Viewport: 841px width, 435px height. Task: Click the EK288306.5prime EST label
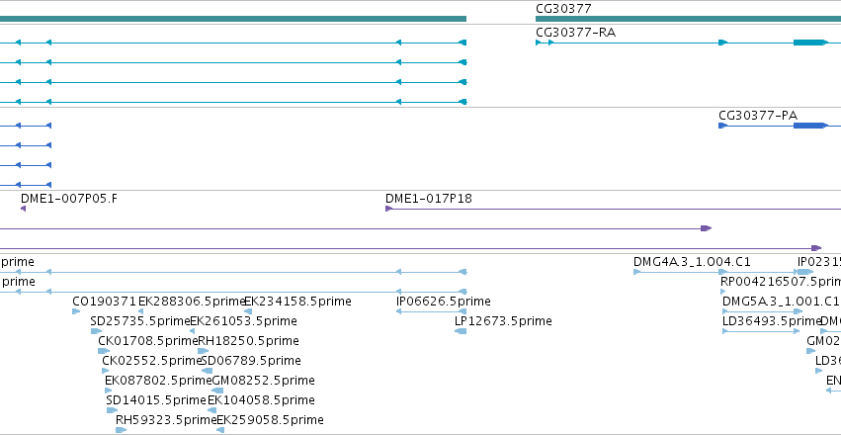point(192,302)
